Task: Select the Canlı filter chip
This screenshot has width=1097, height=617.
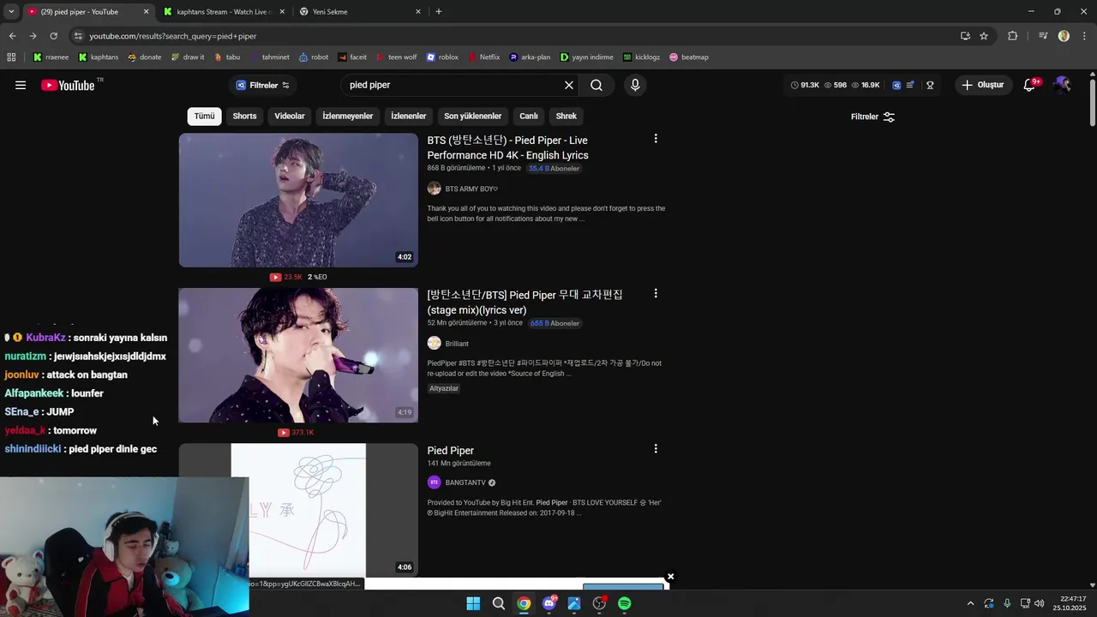Action: [529, 116]
